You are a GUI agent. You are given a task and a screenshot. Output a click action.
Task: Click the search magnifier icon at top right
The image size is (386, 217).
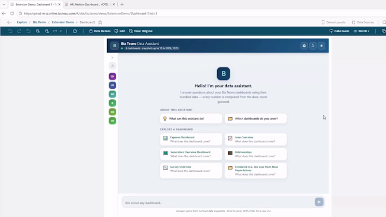point(384,22)
